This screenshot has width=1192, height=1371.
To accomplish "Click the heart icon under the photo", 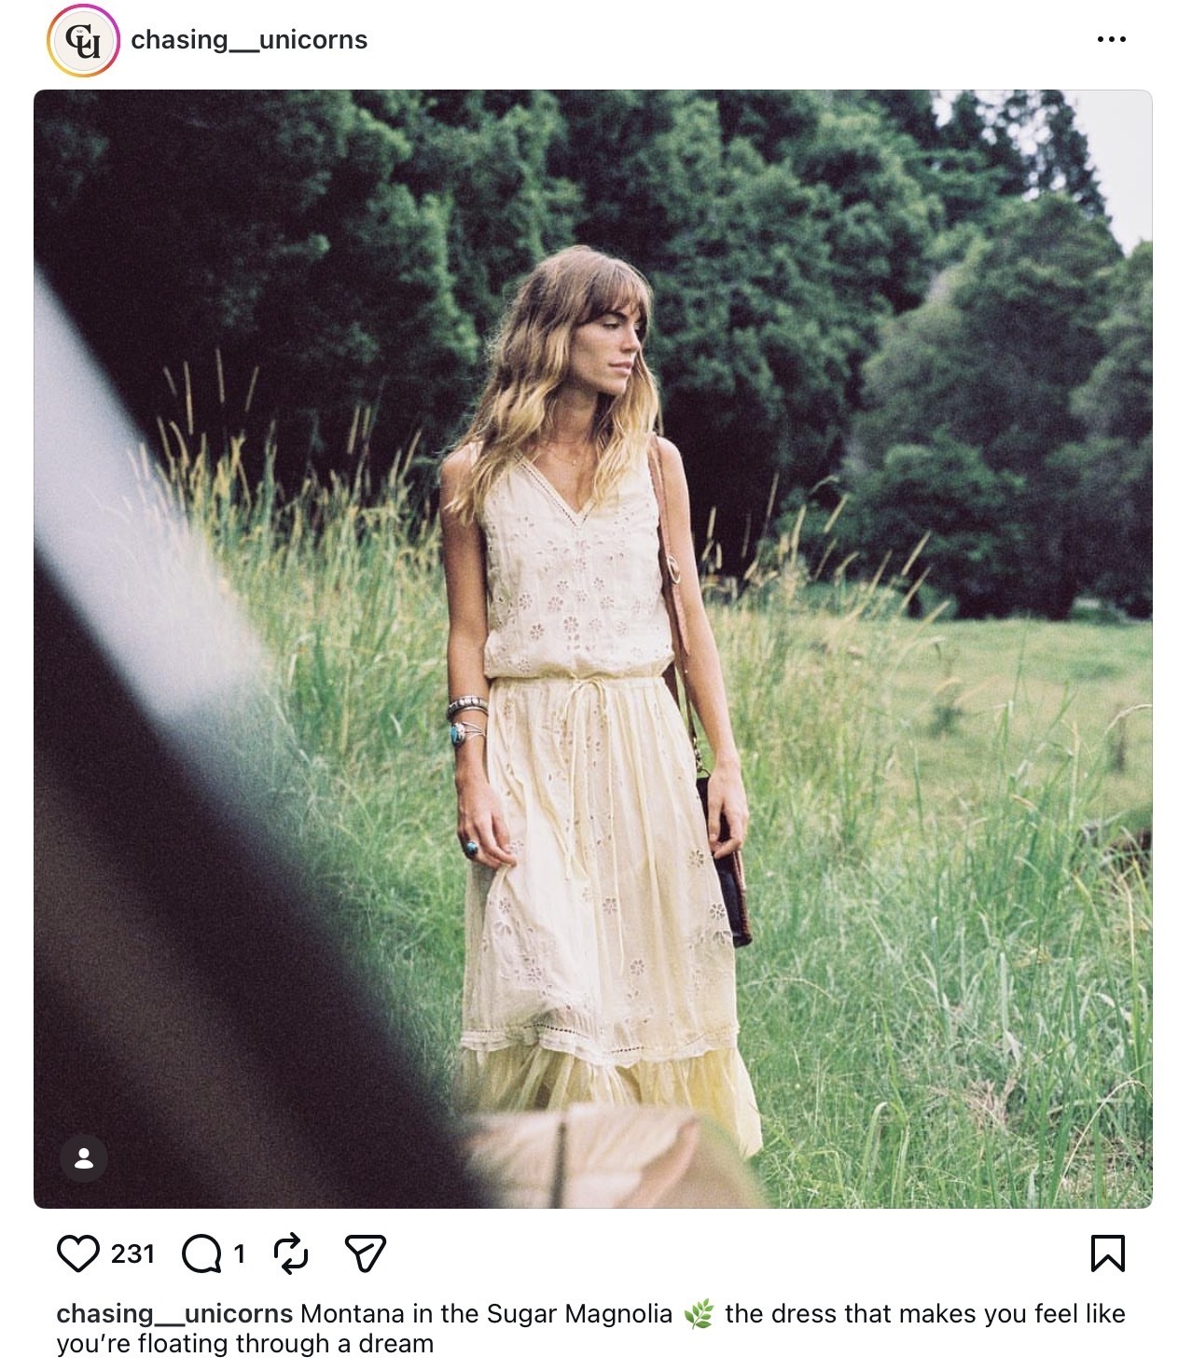I will pos(79,1254).
